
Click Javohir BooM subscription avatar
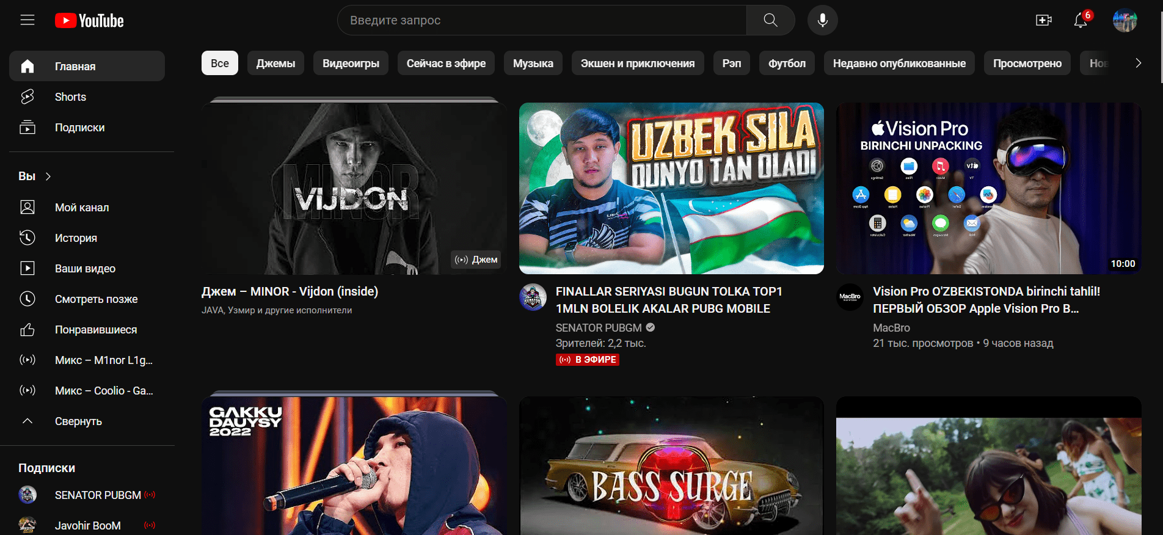click(x=27, y=525)
